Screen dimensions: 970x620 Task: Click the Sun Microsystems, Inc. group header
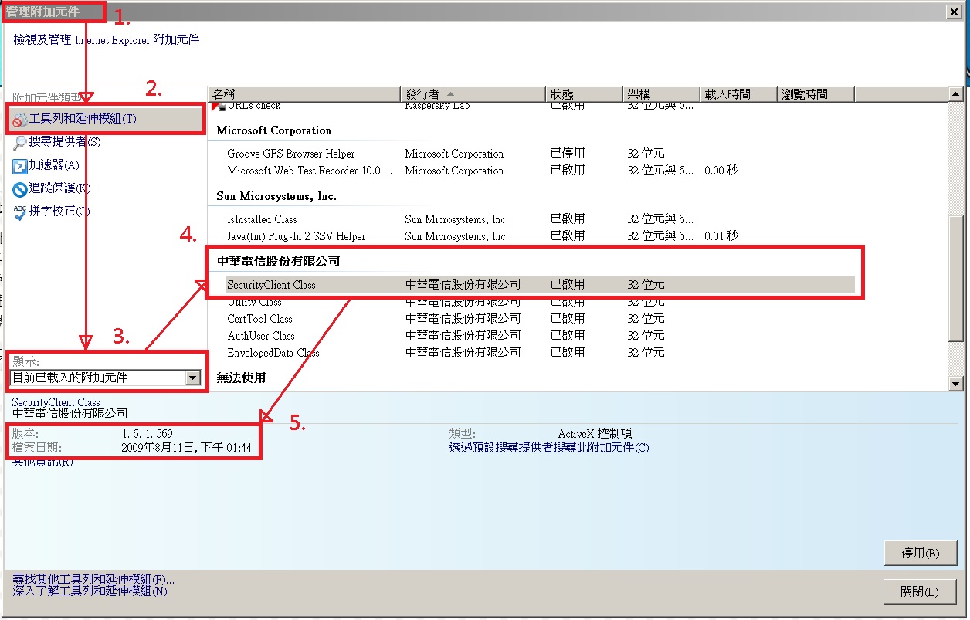point(276,196)
